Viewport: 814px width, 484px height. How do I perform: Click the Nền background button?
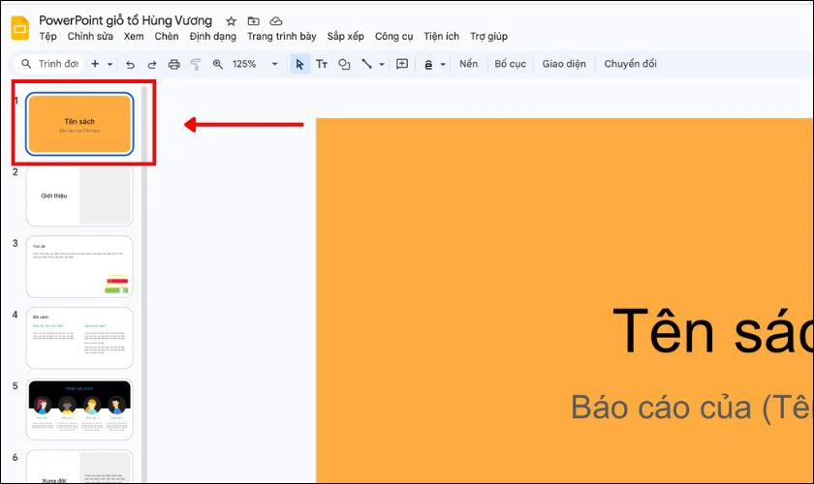tap(468, 64)
